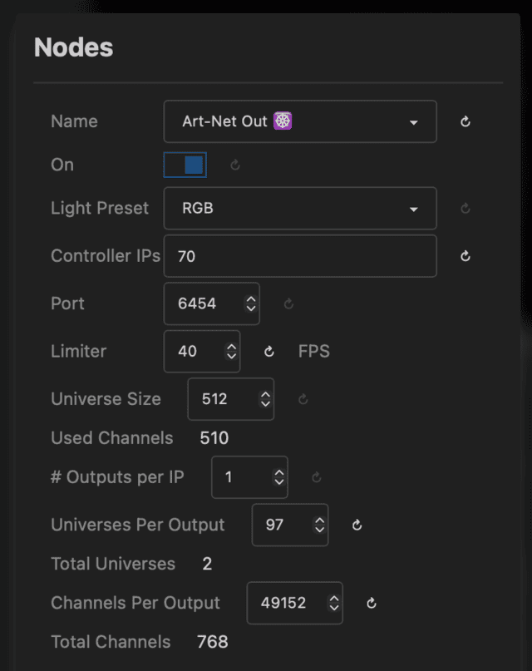Expand the Light Preset RGB dropdown
The width and height of the screenshot is (532, 671).
(299, 209)
